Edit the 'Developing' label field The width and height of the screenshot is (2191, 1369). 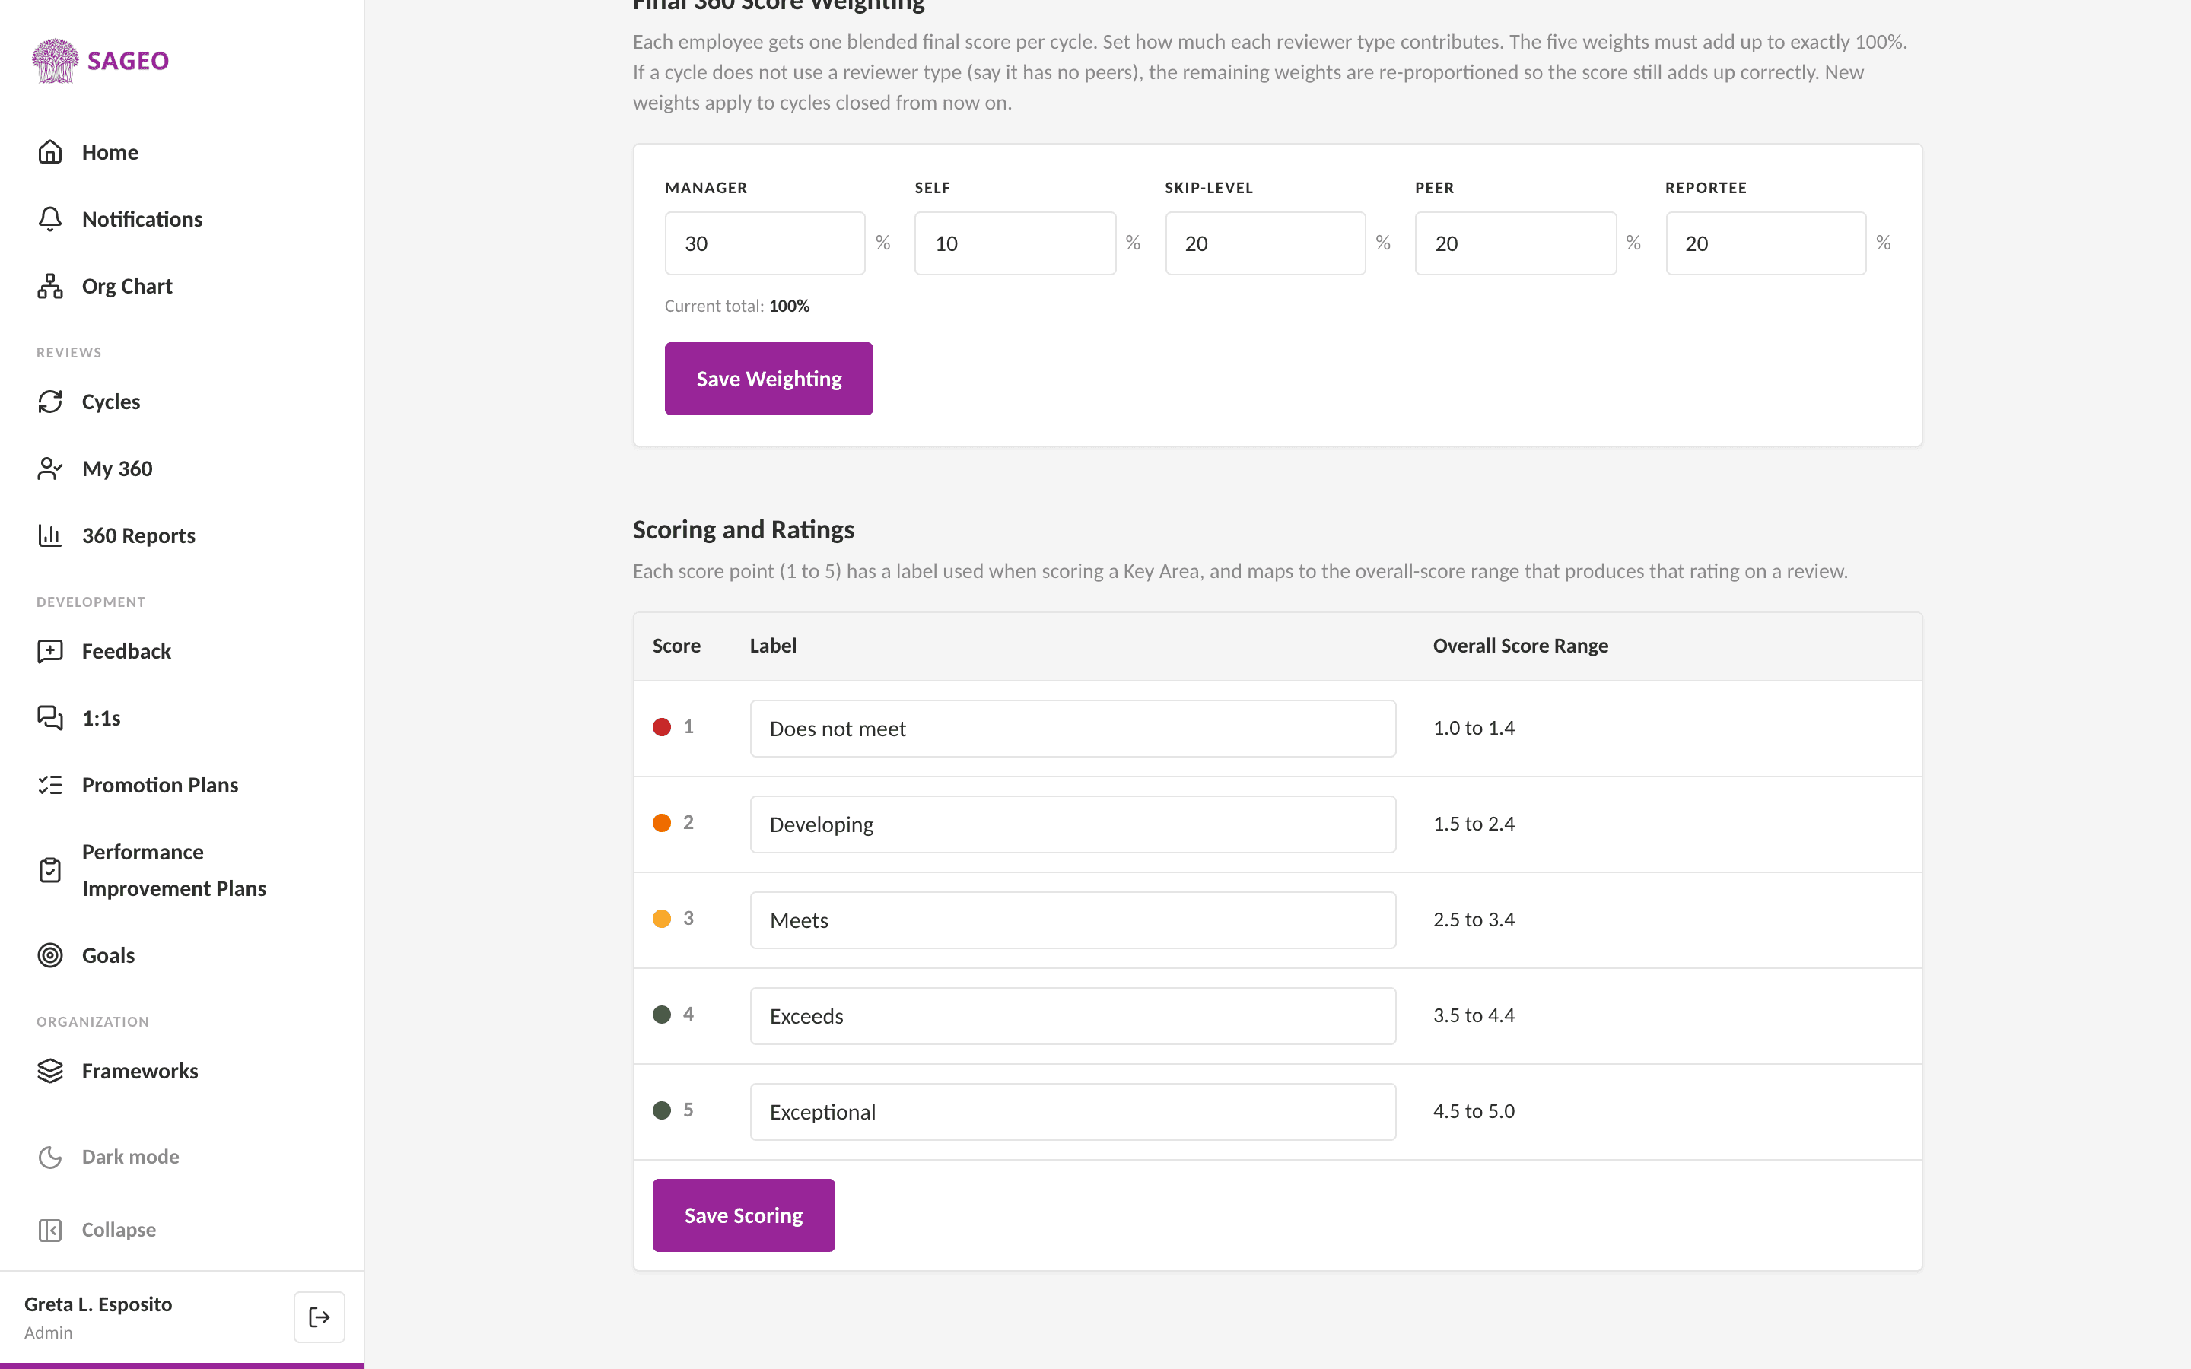[1073, 825]
